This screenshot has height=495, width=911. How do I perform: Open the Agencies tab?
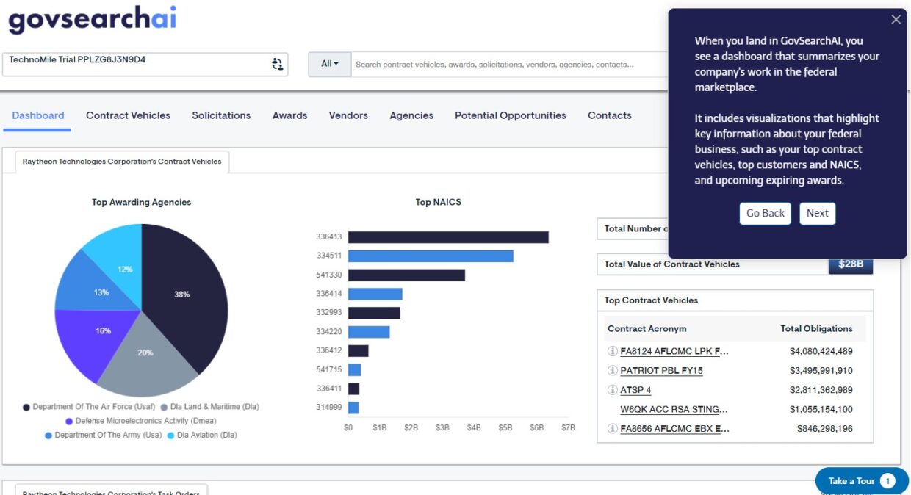[x=411, y=115]
